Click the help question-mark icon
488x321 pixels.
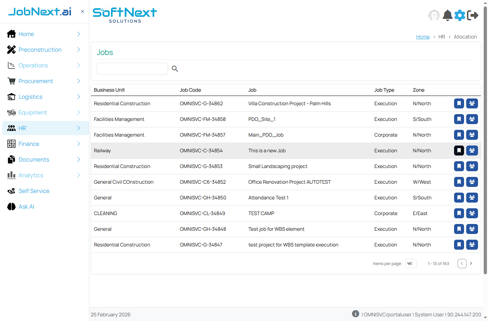[434, 15]
